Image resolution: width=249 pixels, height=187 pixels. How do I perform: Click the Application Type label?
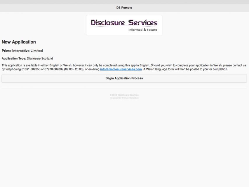(x=14, y=58)
